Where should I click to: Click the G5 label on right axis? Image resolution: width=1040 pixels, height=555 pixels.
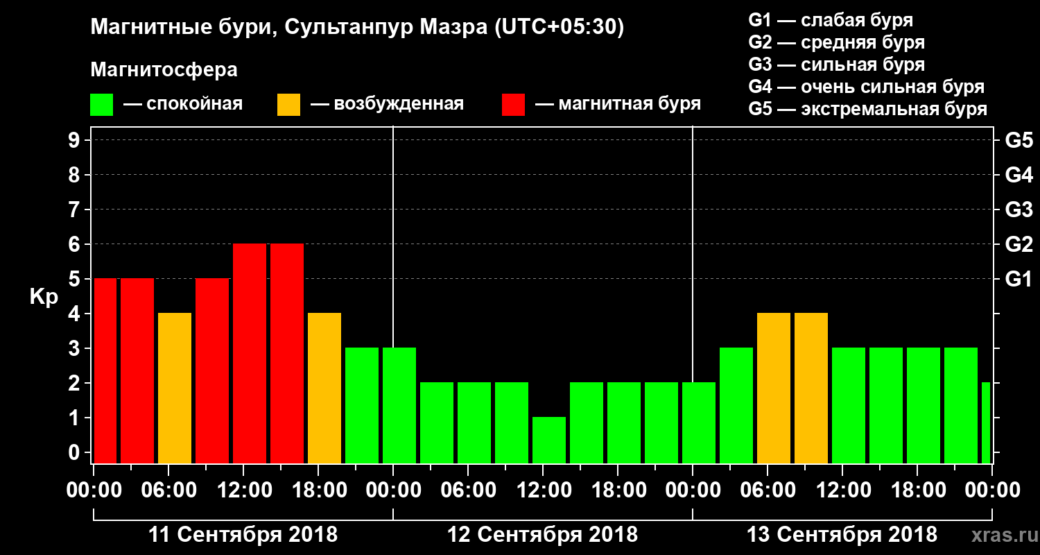[x=1019, y=141]
